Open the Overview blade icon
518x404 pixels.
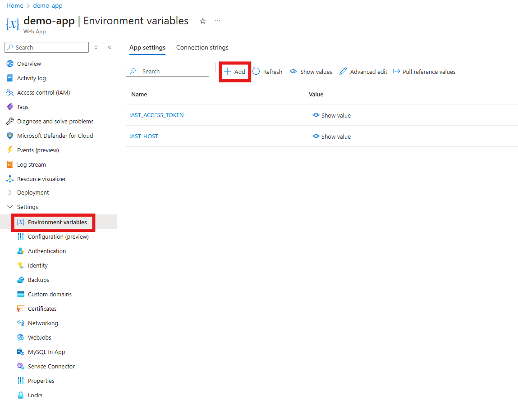click(11, 64)
